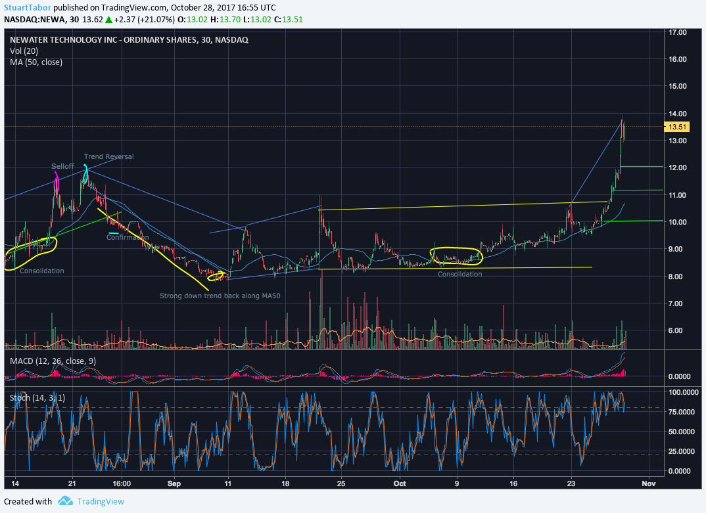The width and height of the screenshot is (706, 513).
Task: Click the 'Selloff' chart annotation
Action: [x=62, y=166]
